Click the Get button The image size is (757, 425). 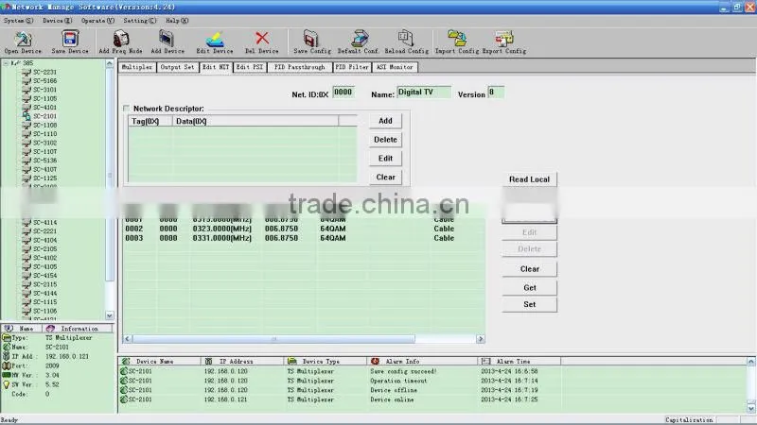coord(529,288)
